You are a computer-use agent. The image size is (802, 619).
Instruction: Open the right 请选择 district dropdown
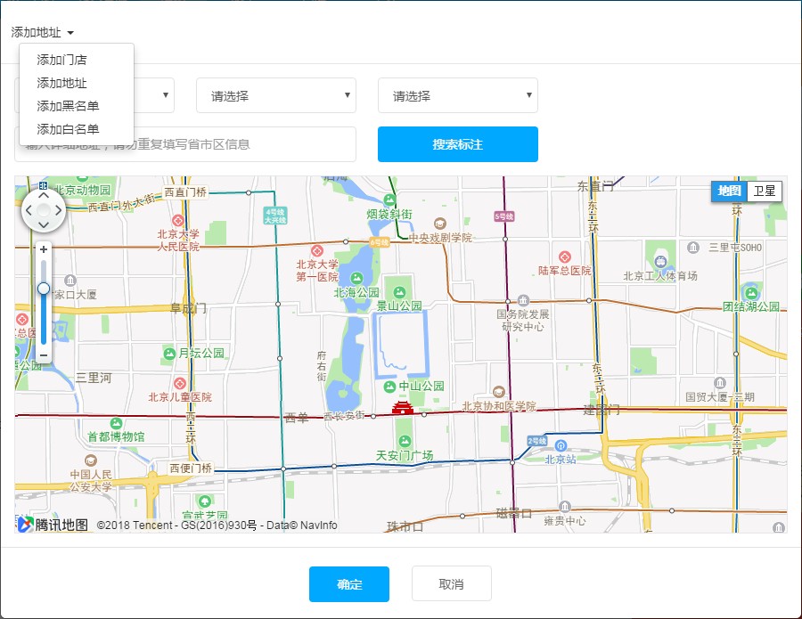(458, 95)
